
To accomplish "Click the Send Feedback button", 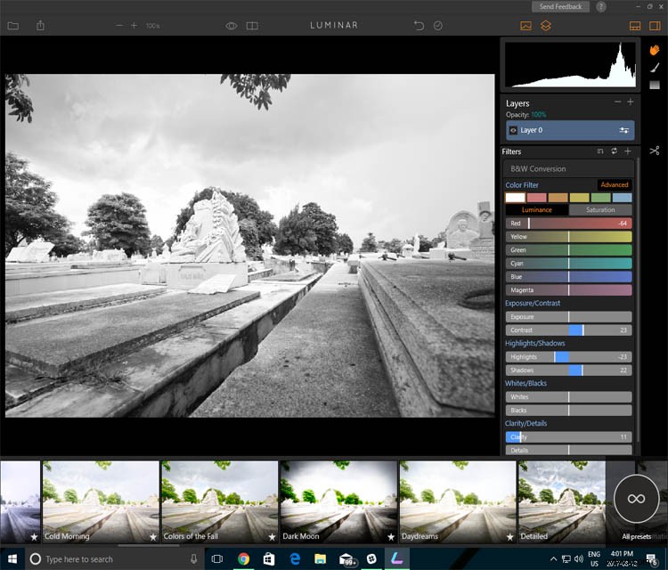I will click(x=560, y=6).
